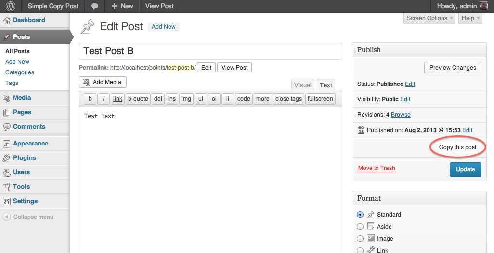Click the Image format icon
Image resolution: width=494 pixels, height=253 pixels.
coord(371,238)
